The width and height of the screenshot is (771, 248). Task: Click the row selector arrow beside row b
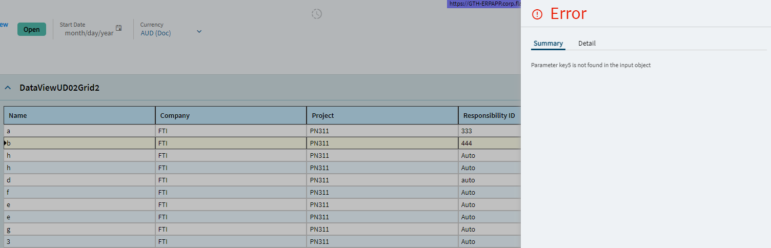click(x=5, y=143)
